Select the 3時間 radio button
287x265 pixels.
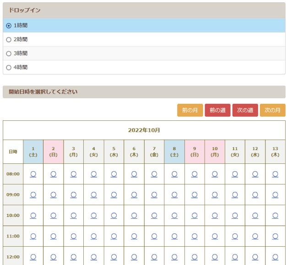(x=9, y=54)
